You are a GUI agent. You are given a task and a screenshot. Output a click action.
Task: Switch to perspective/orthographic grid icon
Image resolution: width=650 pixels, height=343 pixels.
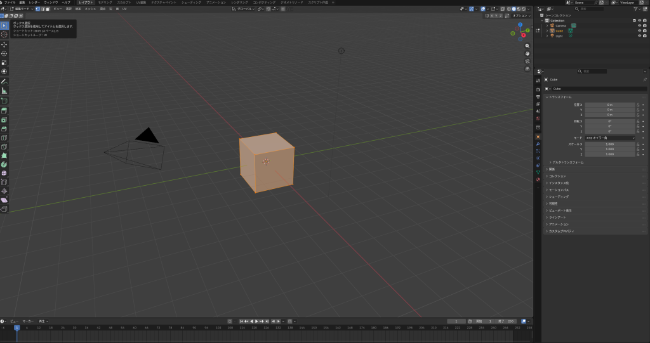(x=528, y=69)
